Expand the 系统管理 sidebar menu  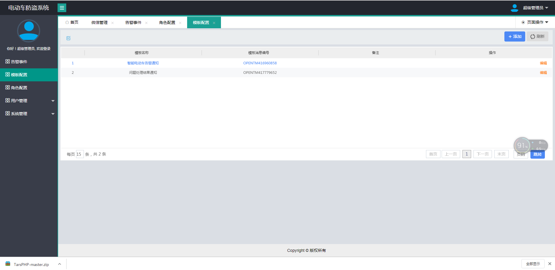click(29, 114)
